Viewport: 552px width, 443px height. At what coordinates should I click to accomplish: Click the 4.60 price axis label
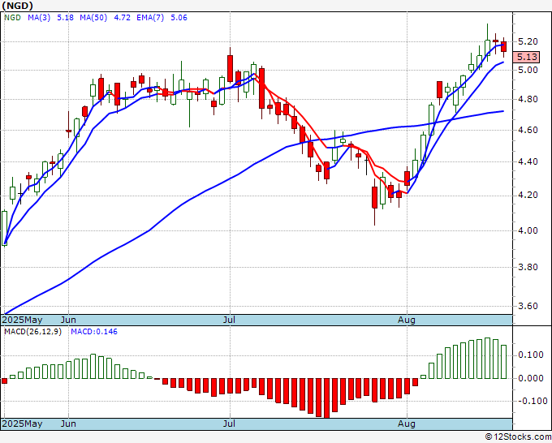(528, 130)
